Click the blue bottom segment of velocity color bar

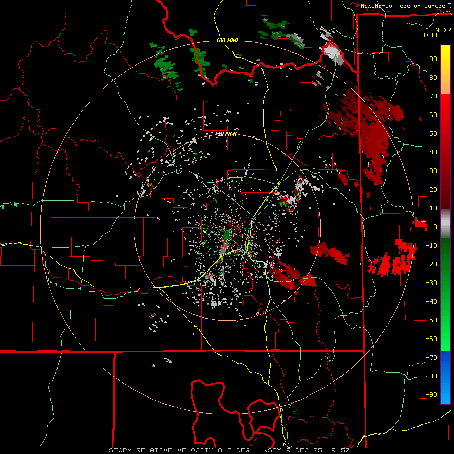(x=445, y=377)
